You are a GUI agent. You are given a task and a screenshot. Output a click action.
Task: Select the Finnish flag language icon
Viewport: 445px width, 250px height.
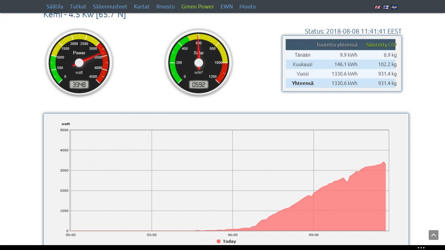(x=386, y=7)
